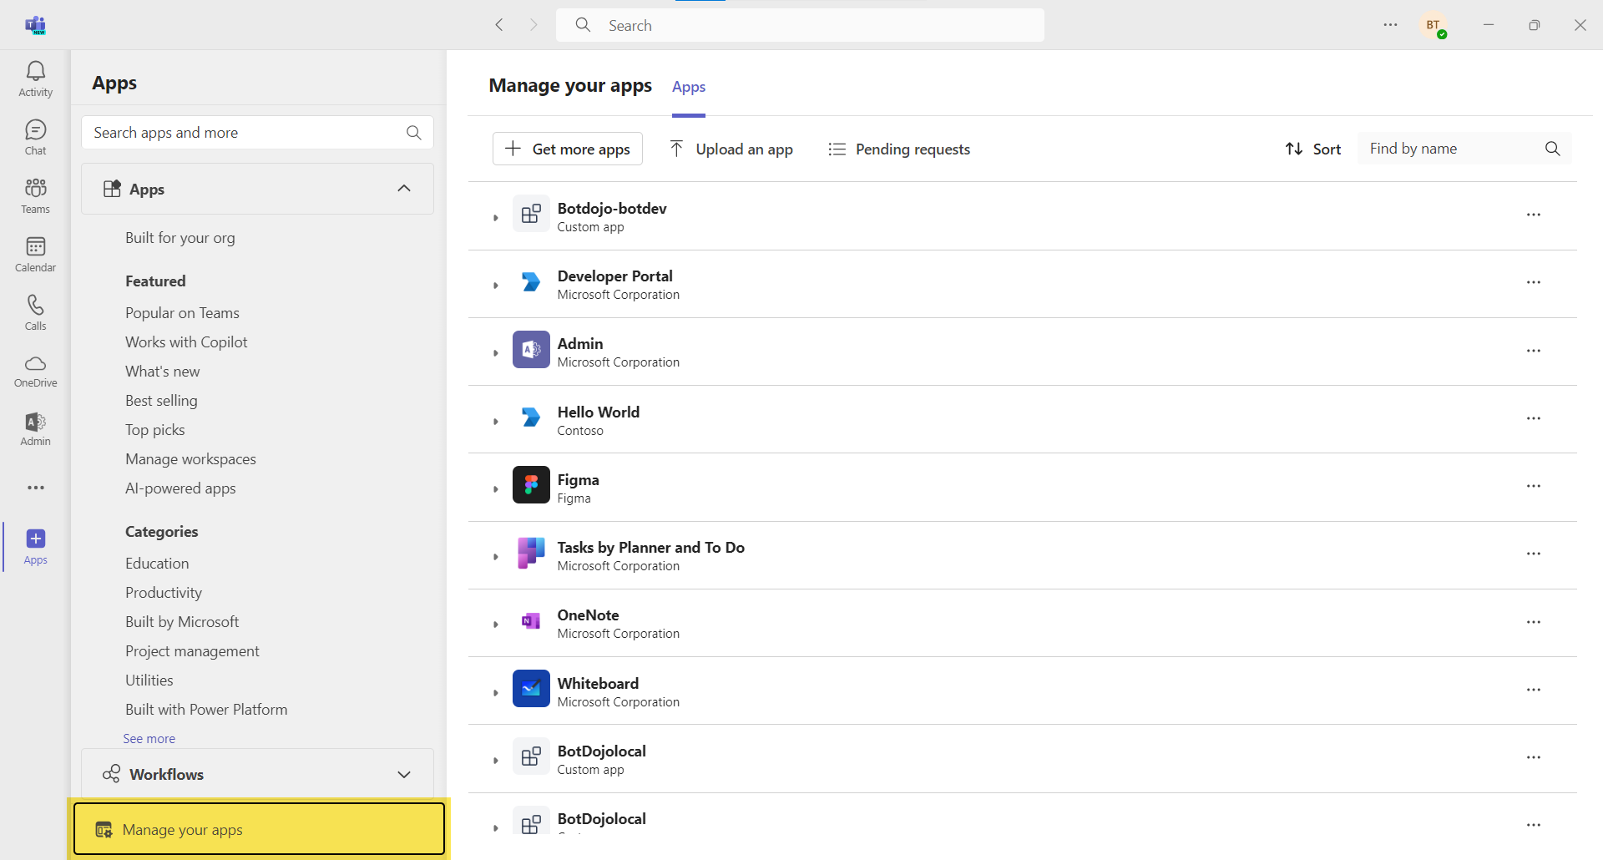Show more apps ellipsis in left rail
Viewport: 1603px width, 860px height.
point(35,488)
